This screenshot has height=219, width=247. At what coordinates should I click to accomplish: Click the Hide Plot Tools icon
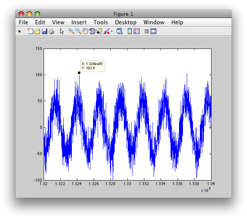pos(147,31)
